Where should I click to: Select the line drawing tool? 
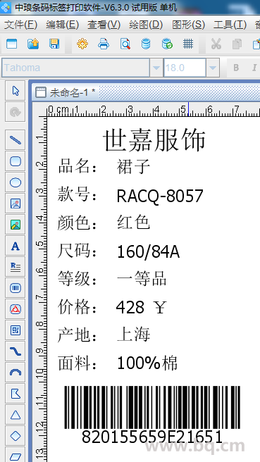pyautogui.click(x=16, y=140)
